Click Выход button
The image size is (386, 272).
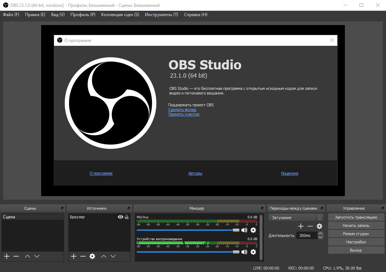[x=356, y=250]
